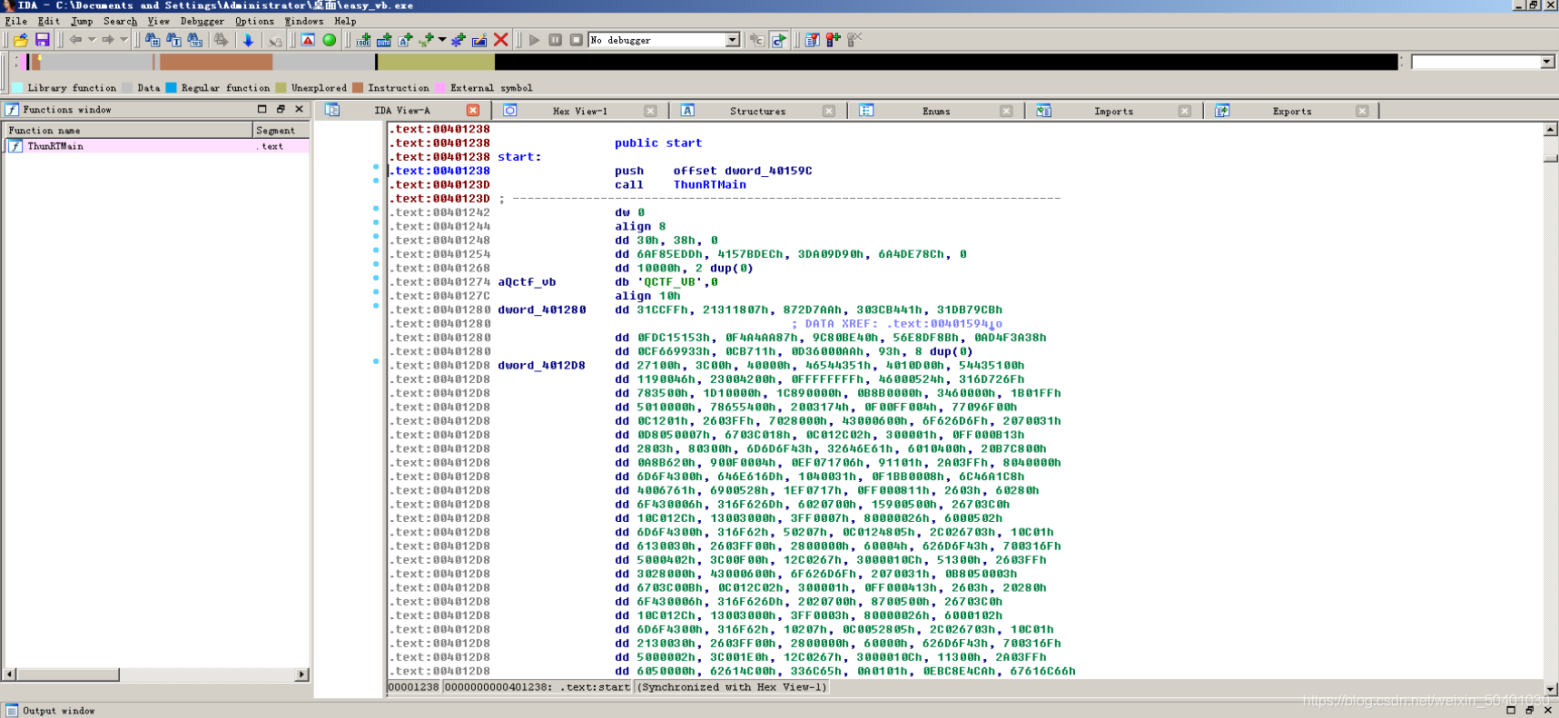Viewport: 1559px width, 718px height.
Task: Jump back with the left arrow icon
Action: pos(76,40)
